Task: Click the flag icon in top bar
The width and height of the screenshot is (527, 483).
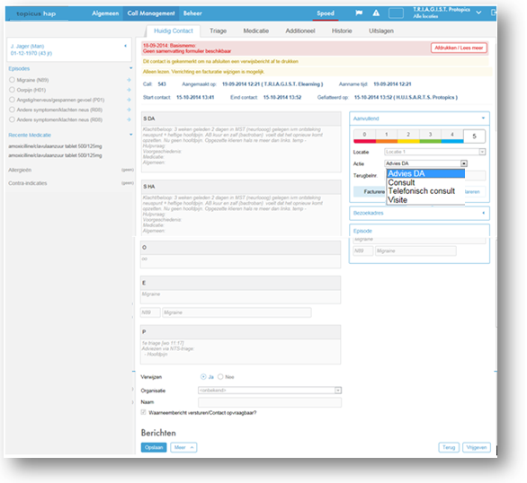Action: click(x=359, y=13)
